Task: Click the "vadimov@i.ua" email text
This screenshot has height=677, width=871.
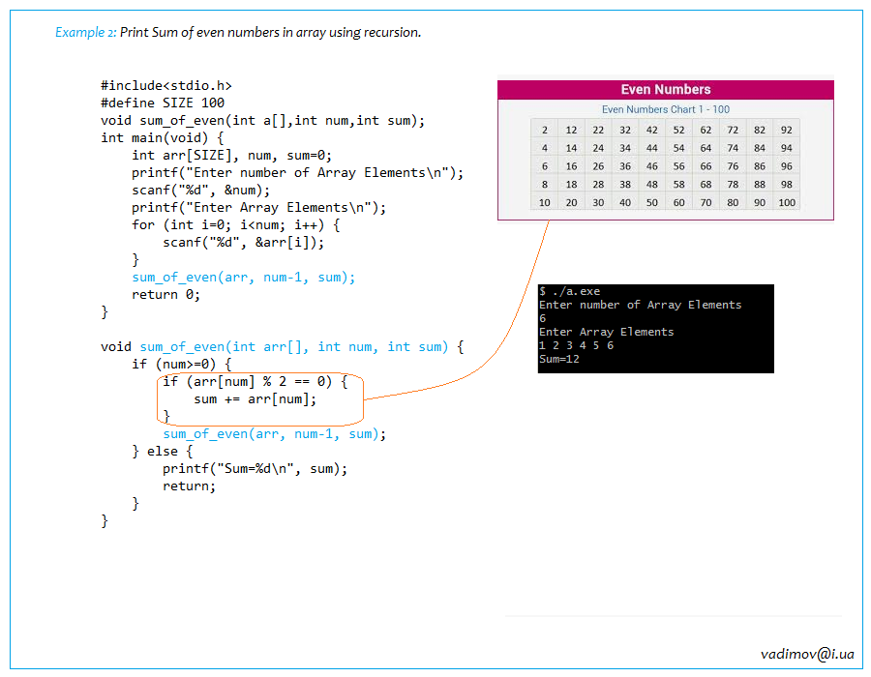Action: coord(807,654)
